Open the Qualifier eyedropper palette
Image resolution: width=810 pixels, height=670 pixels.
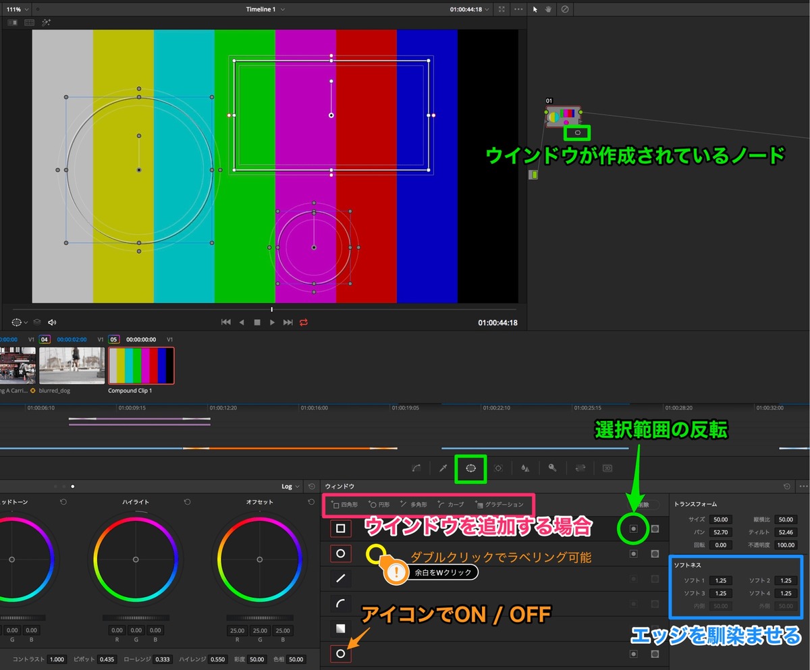click(443, 468)
